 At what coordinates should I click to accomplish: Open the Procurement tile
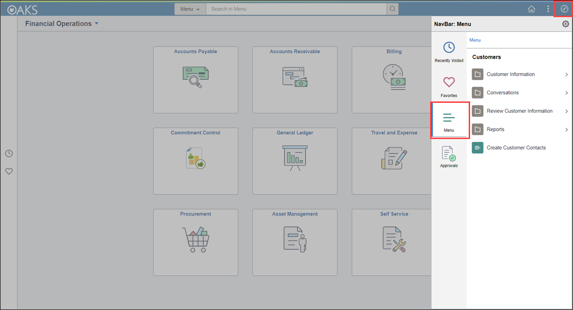195,242
